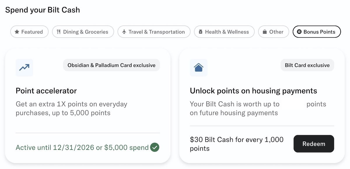Select the Bonus Points filter
The image size is (350, 169).
coord(317,32)
